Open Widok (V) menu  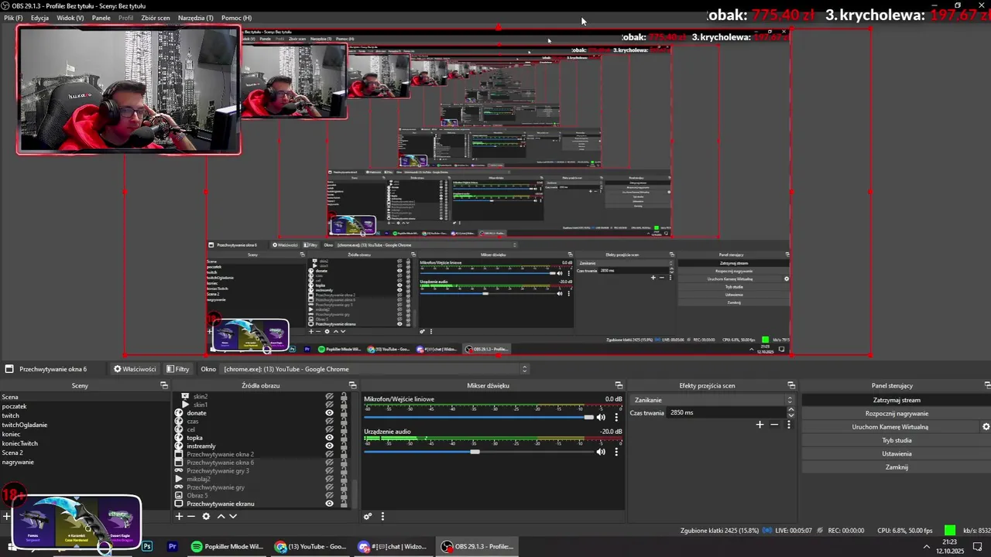click(70, 18)
